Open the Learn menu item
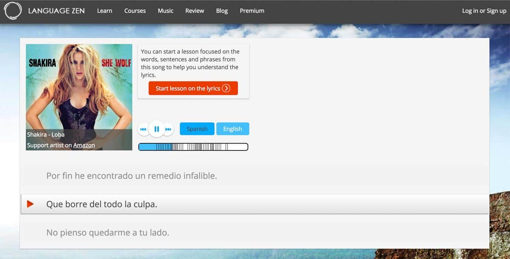Viewport: 510px width, 259px height. pos(105,11)
